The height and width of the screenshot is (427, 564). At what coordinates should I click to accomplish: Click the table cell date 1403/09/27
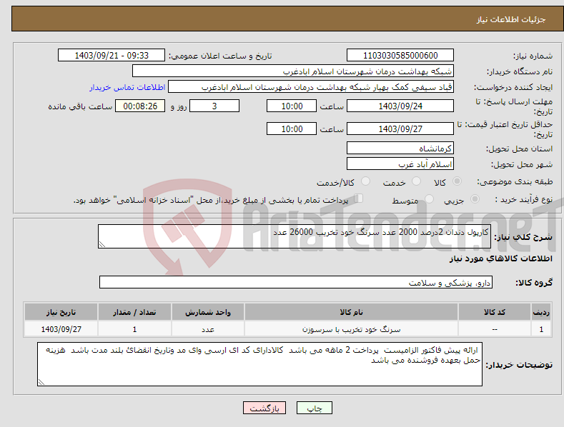[61, 329]
